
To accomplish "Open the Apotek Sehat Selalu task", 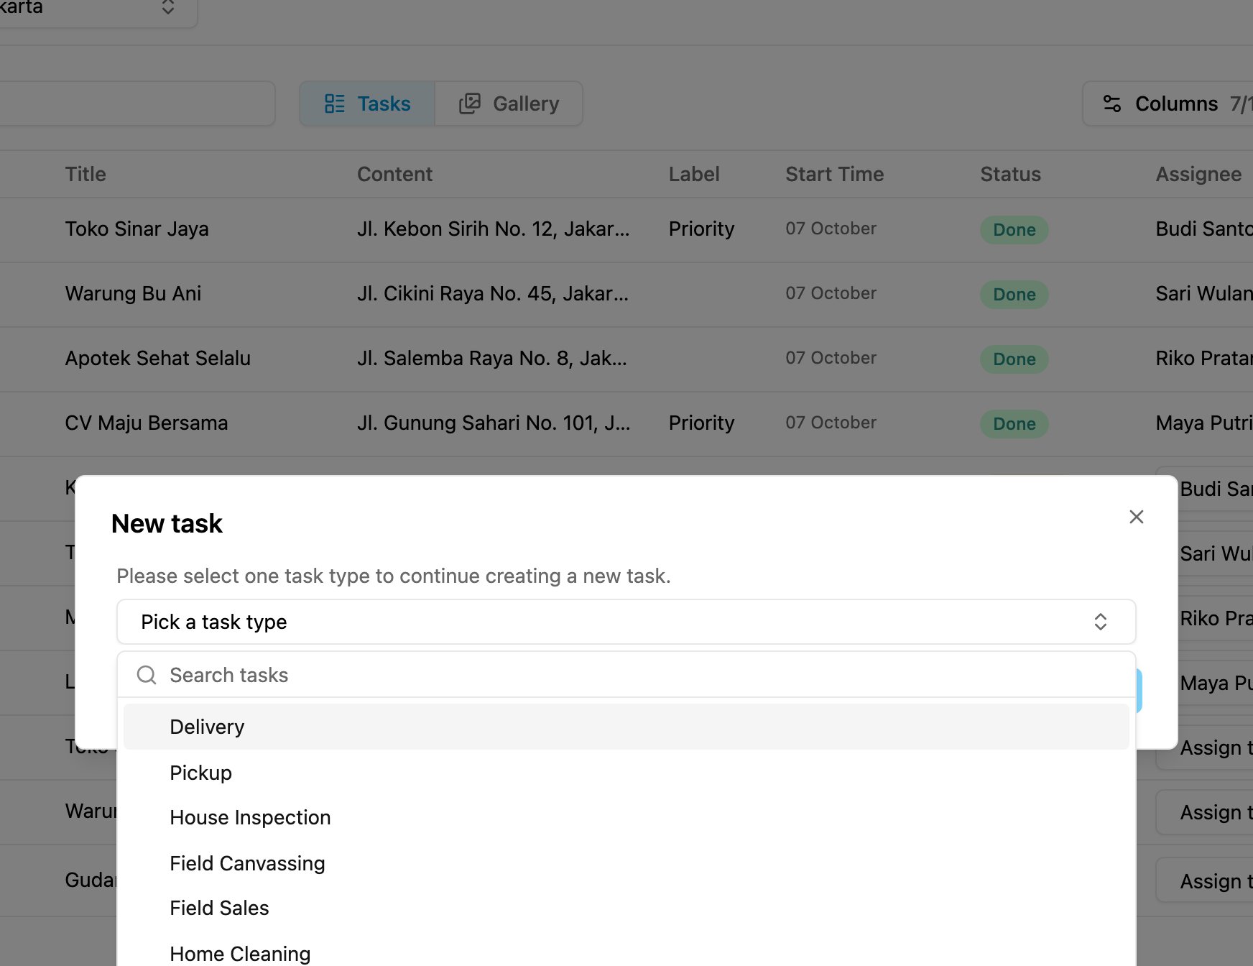I will (x=158, y=358).
